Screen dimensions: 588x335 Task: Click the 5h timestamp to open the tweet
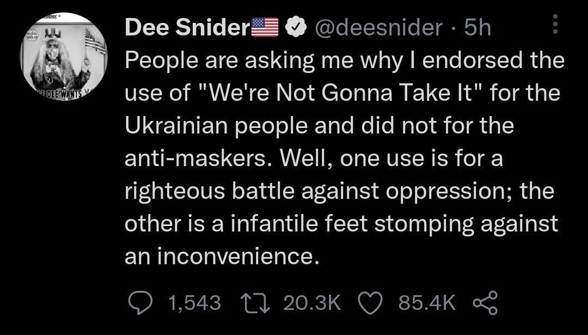coord(476,27)
